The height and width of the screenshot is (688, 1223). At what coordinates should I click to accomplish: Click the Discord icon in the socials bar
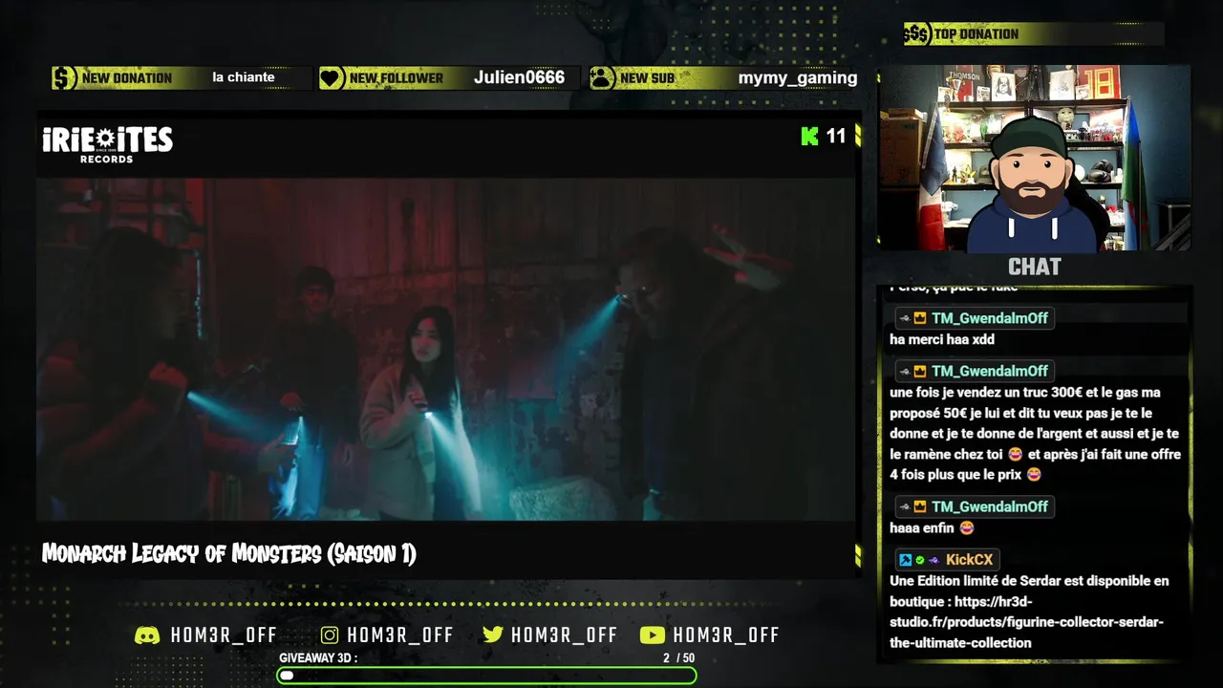click(x=147, y=635)
